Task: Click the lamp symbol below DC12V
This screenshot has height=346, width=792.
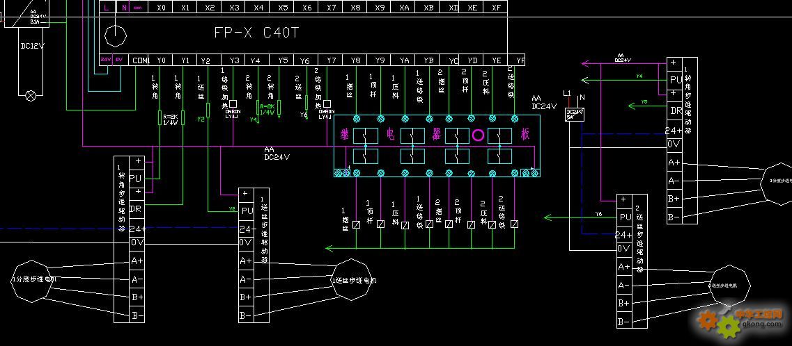Action: point(31,94)
